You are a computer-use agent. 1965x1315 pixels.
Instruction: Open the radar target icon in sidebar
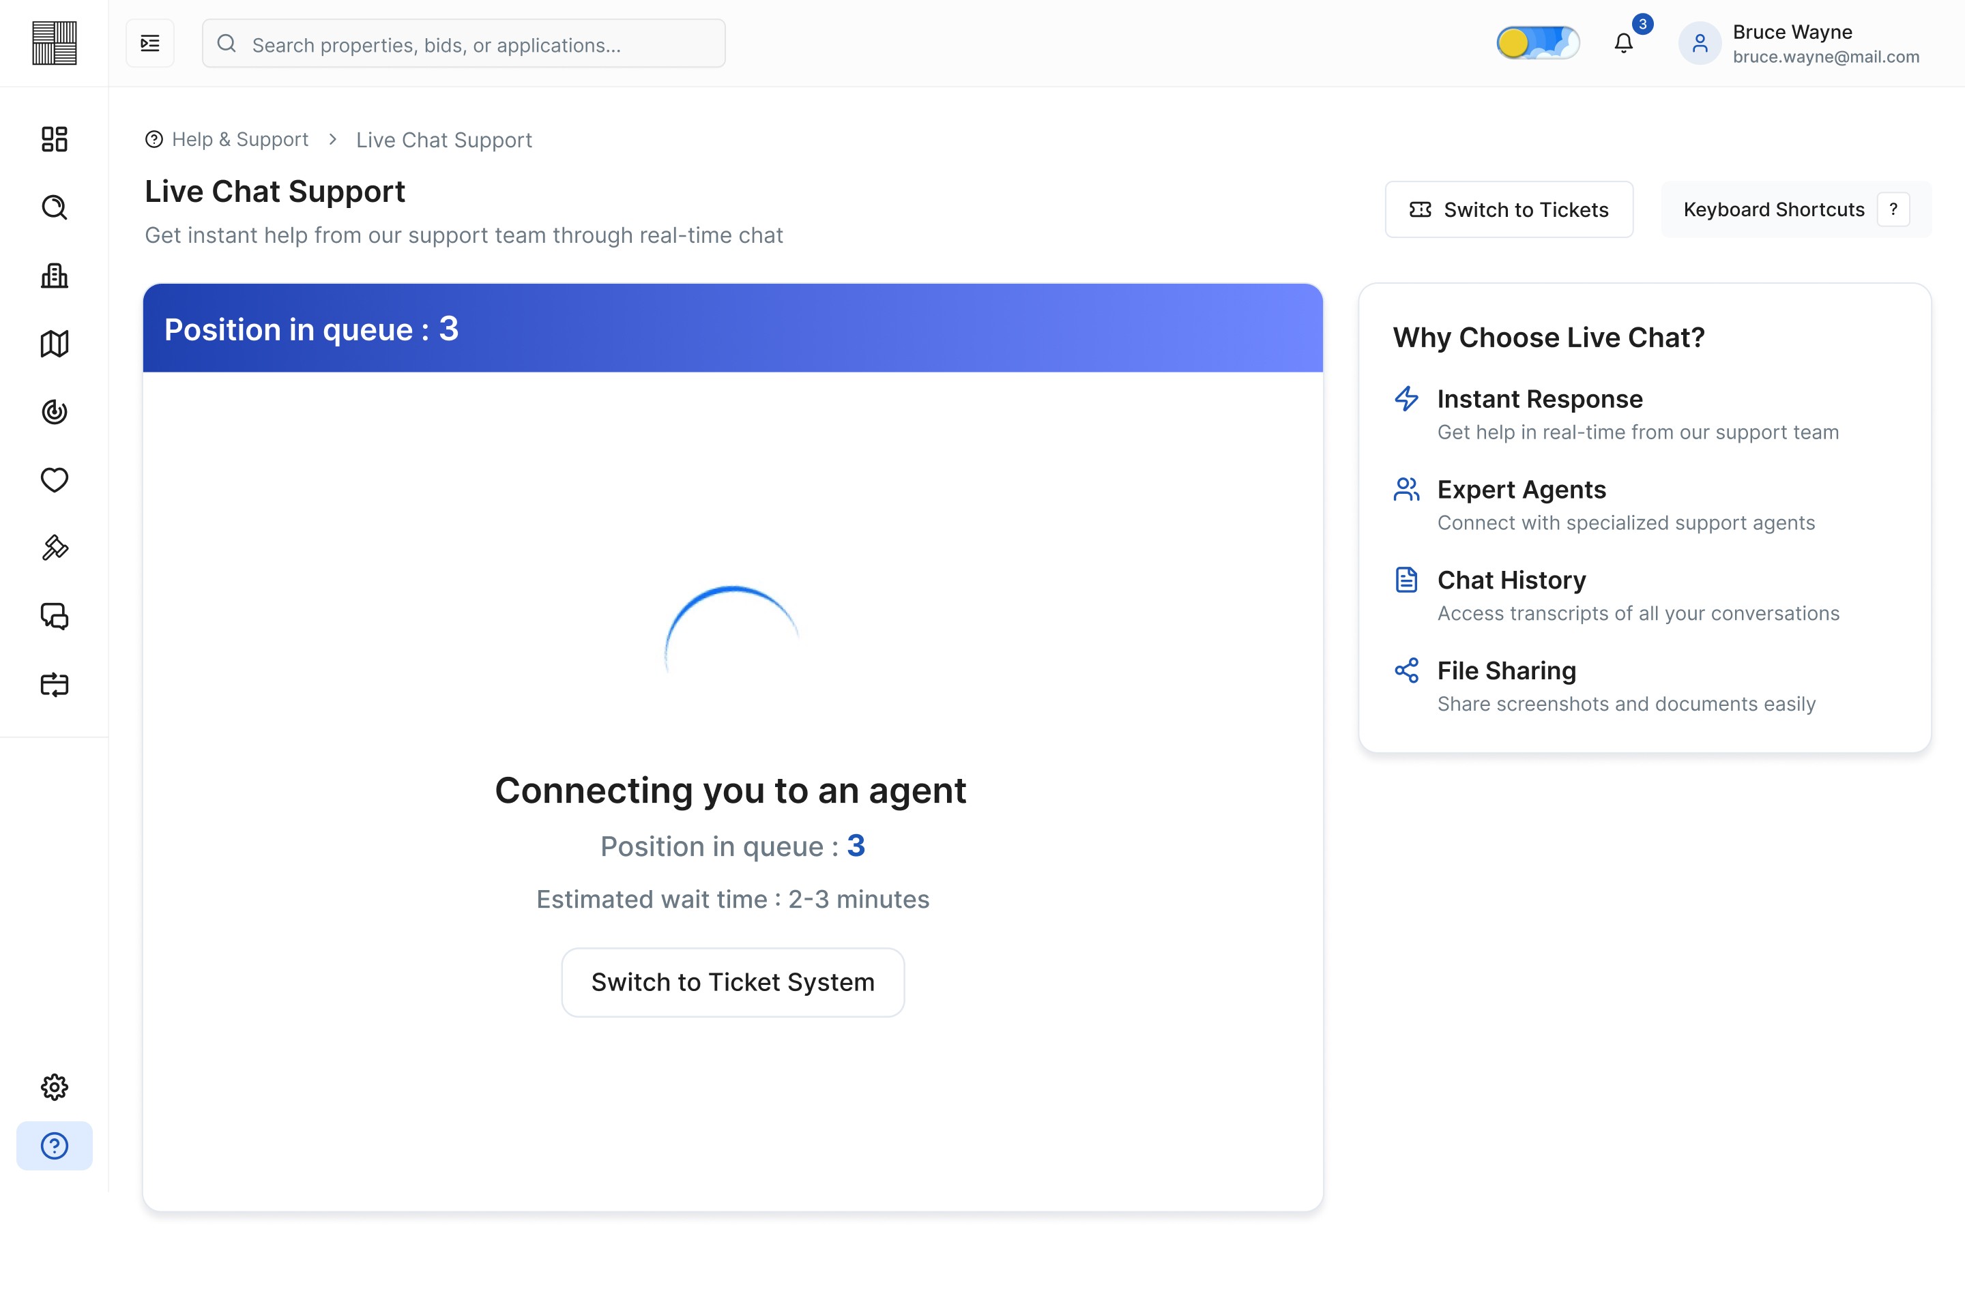click(55, 412)
